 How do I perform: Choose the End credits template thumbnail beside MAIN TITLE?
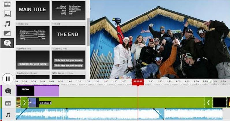(68, 10)
